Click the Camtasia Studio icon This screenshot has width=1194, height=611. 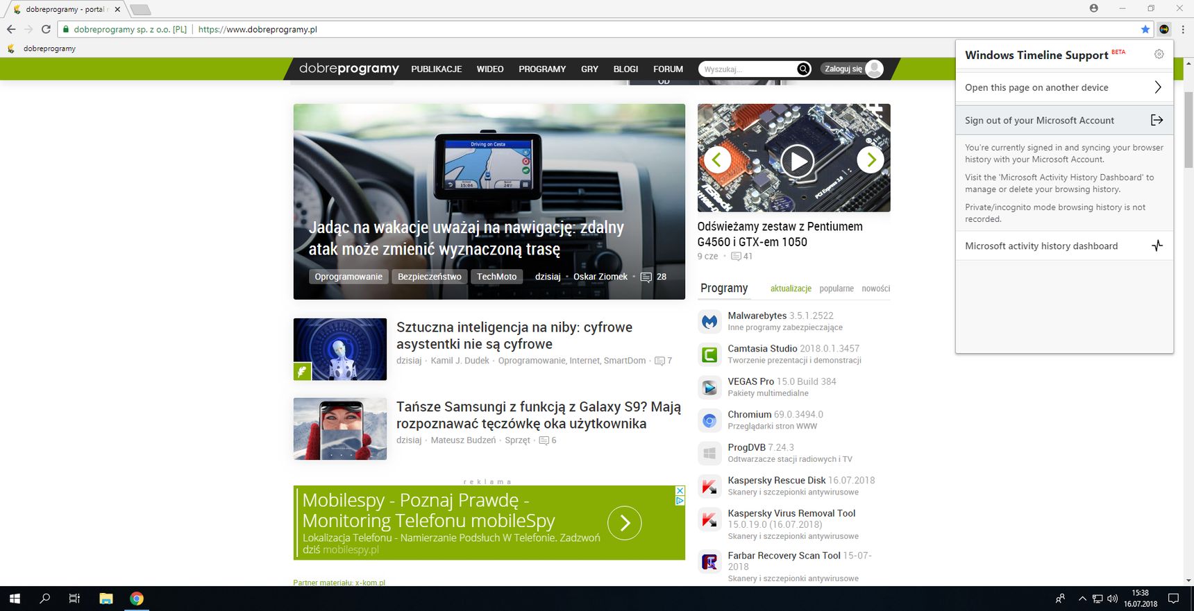click(709, 354)
